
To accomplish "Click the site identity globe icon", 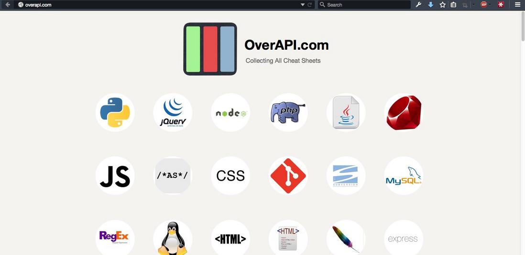I will 21,5.
